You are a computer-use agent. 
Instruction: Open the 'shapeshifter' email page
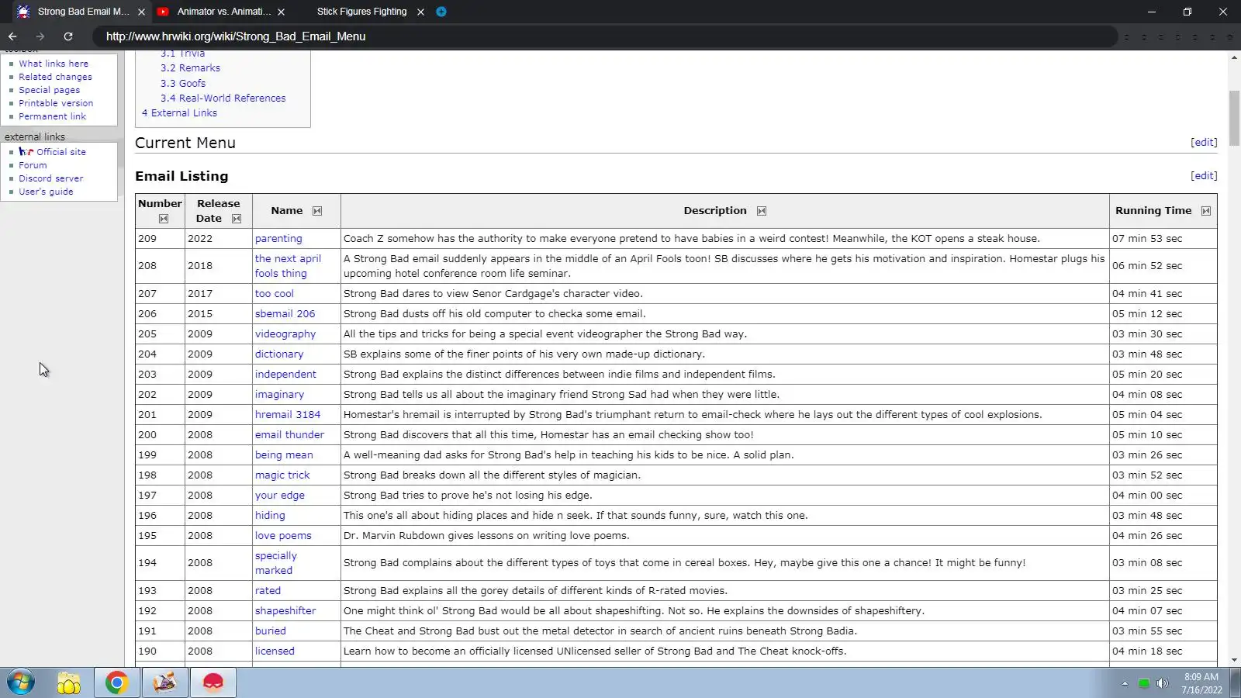[285, 611]
